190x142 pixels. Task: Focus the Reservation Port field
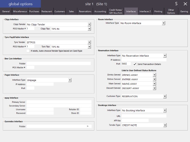126,64
